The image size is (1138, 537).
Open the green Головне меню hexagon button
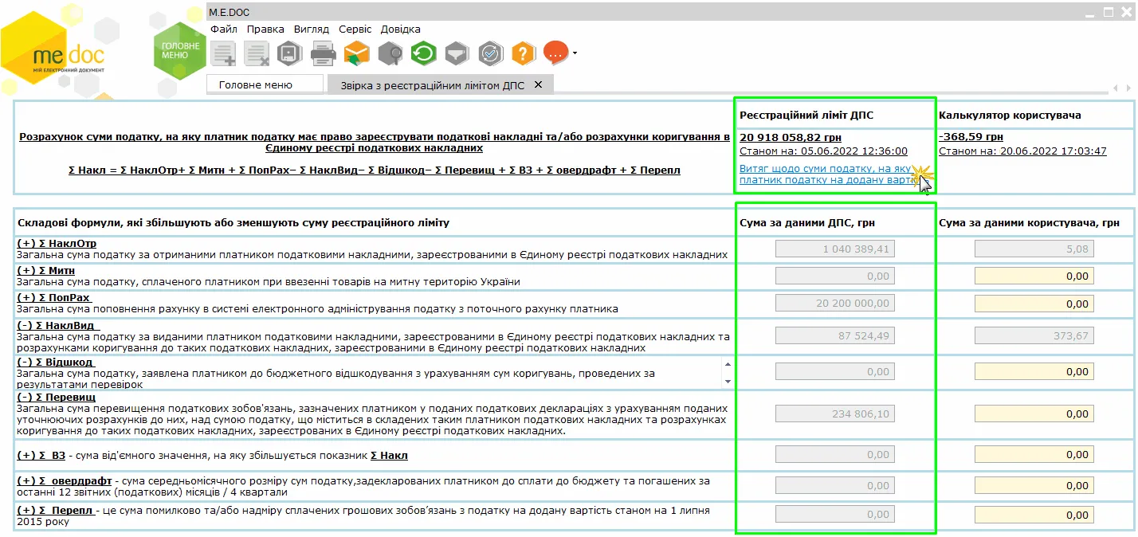pyautogui.click(x=180, y=51)
